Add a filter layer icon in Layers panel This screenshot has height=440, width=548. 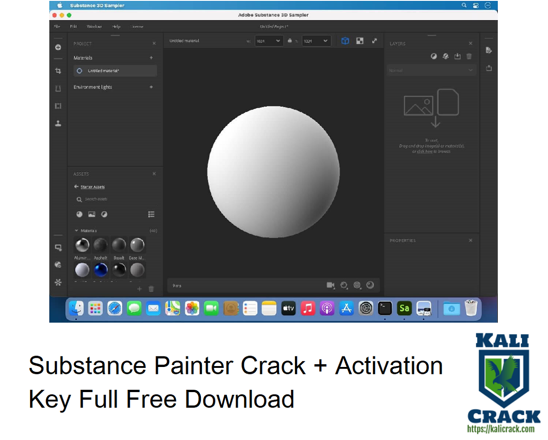434,56
